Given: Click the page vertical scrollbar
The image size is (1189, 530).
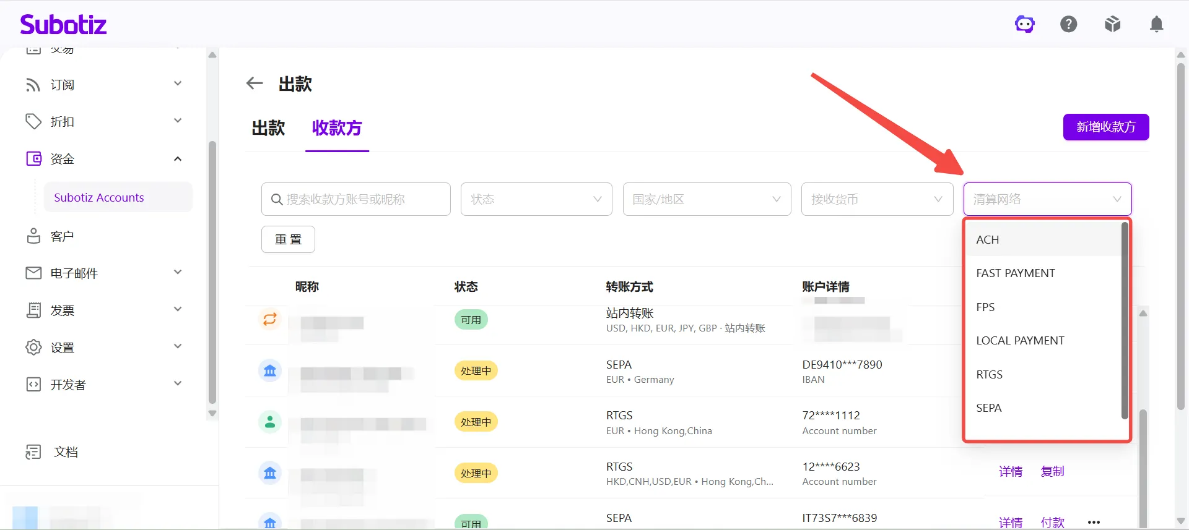Looking at the screenshot, I should click(x=1180, y=235).
